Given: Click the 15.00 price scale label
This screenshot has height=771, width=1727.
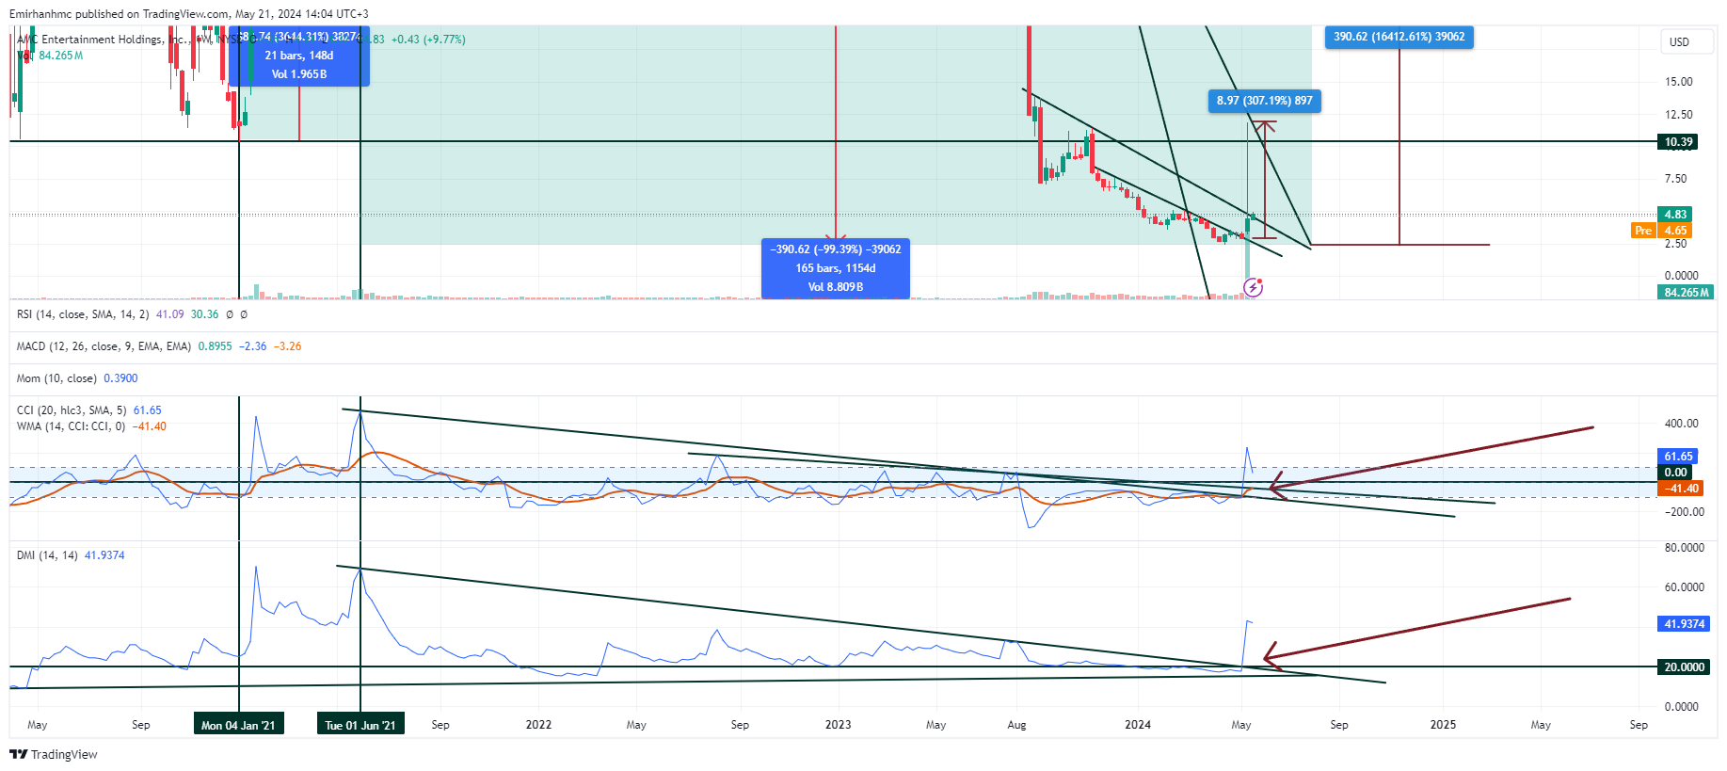Looking at the screenshot, I should point(1678,82).
